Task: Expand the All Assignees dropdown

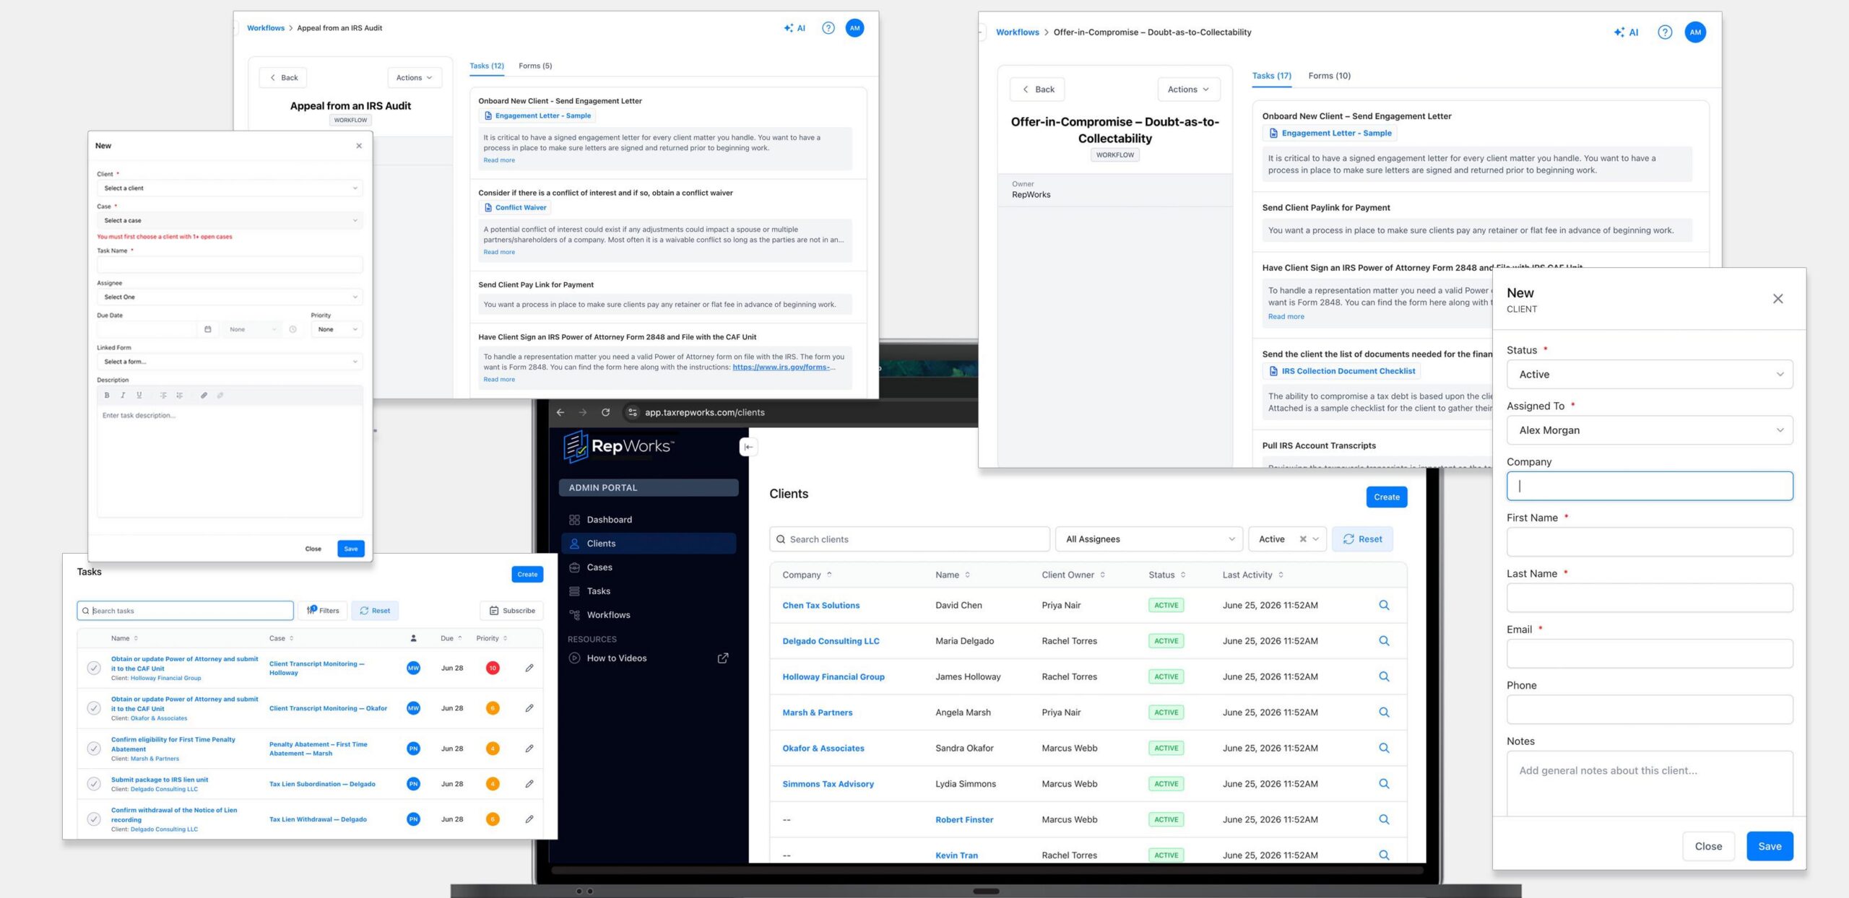Action: point(1149,539)
